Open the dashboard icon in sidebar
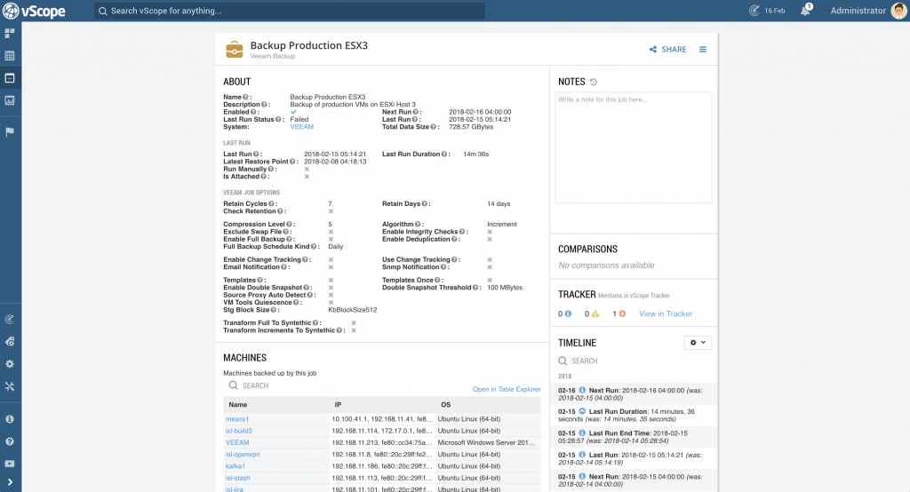 (9, 34)
